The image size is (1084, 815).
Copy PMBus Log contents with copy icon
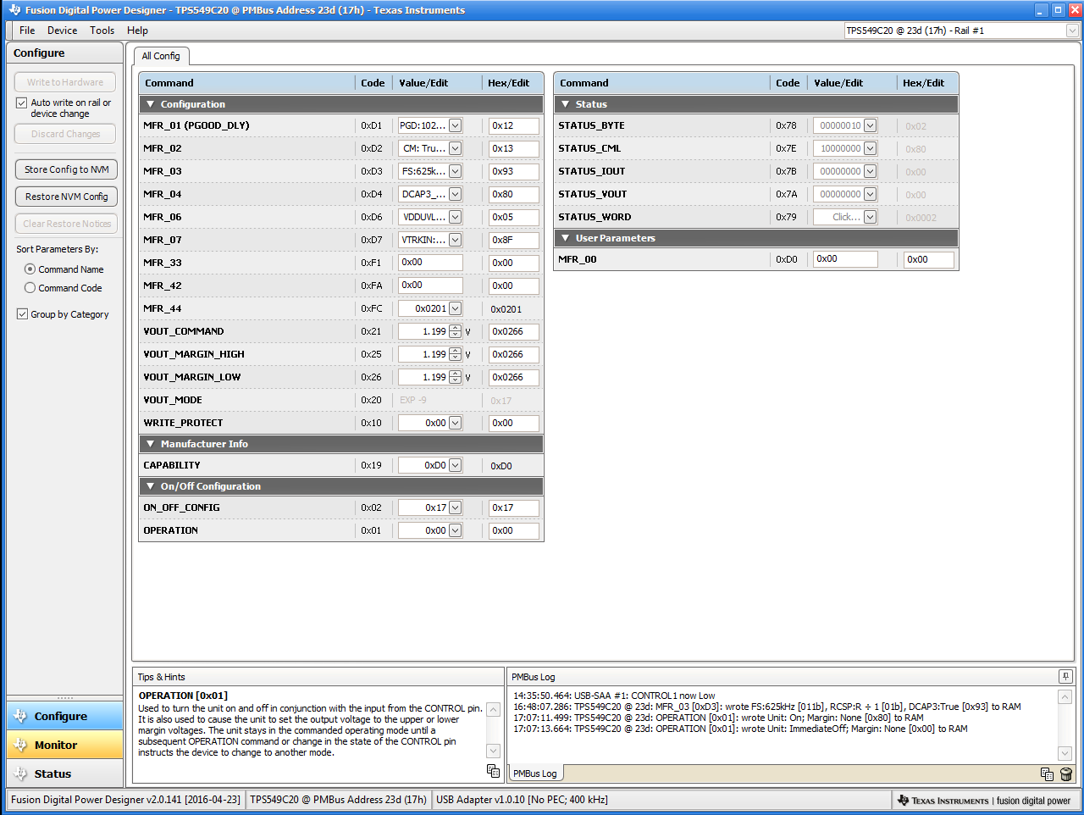1047,774
